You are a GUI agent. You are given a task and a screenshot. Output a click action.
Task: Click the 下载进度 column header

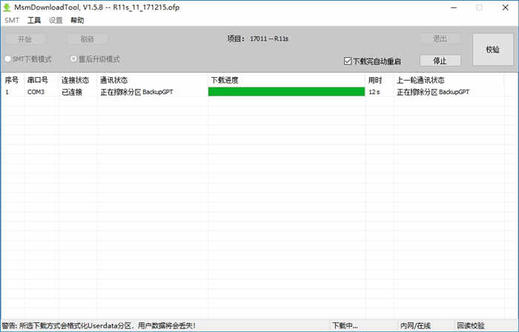coord(286,80)
